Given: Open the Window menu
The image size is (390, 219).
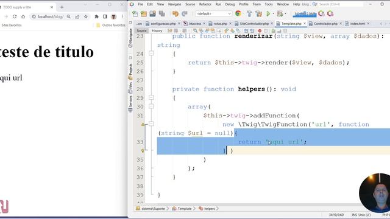Looking at the screenshot, I should 283,4.
